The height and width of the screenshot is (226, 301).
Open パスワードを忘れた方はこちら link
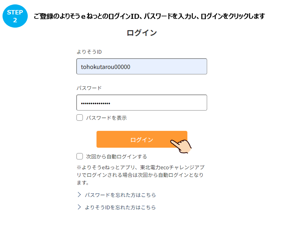[120, 195]
